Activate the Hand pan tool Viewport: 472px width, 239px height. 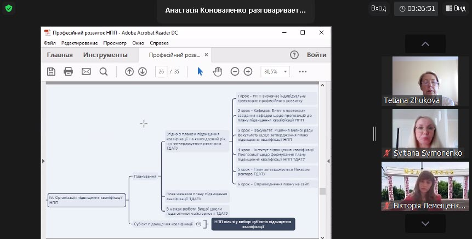click(218, 71)
